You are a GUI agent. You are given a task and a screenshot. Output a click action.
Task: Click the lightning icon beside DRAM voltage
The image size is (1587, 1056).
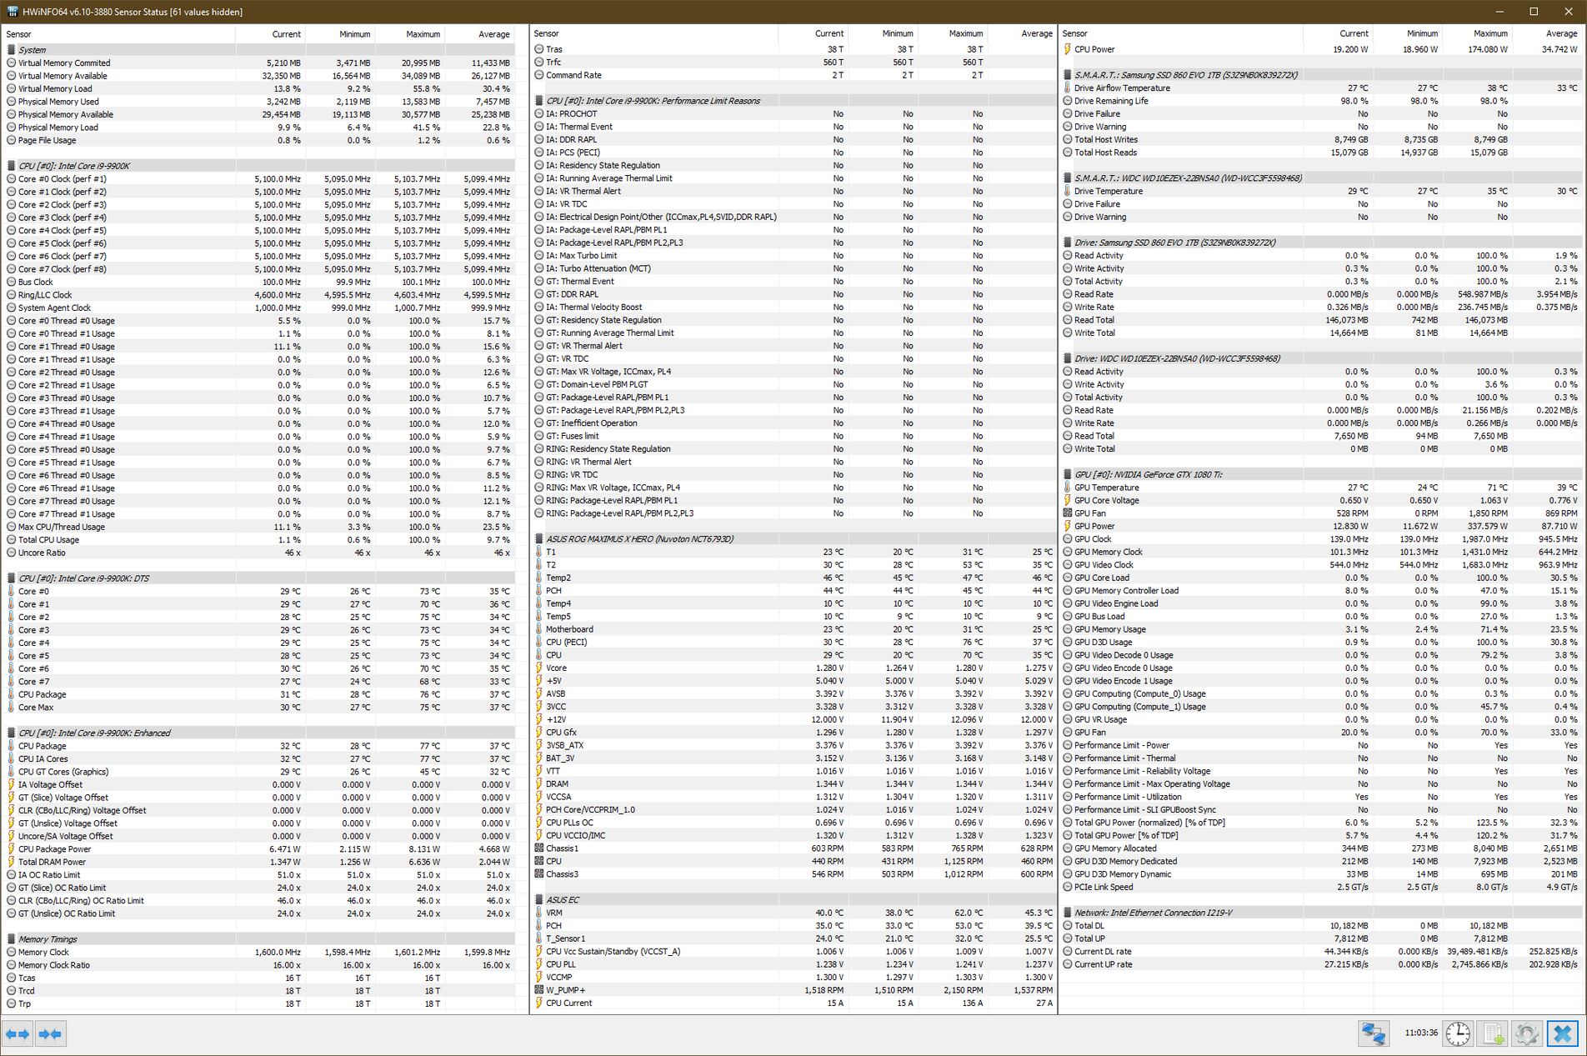click(x=538, y=784)
